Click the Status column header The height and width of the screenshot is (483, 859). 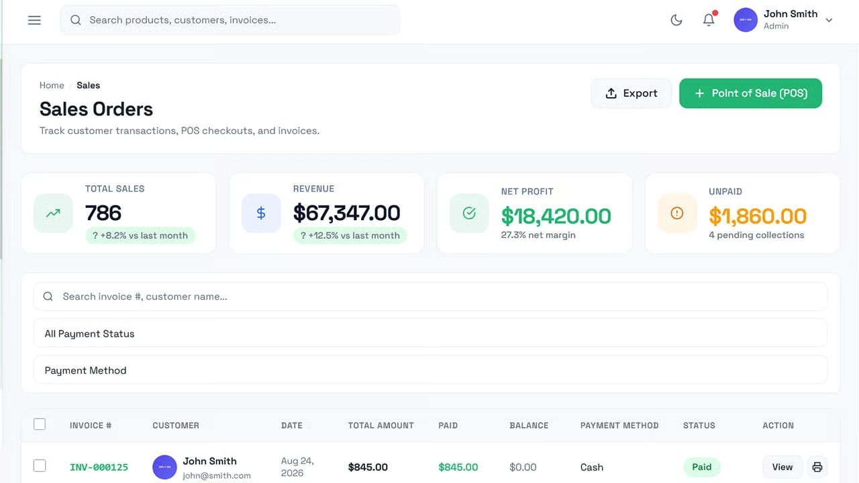699,425
